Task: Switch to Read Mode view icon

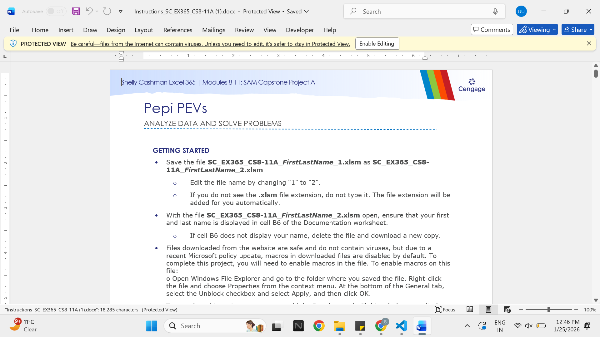Action: [470, 310]
